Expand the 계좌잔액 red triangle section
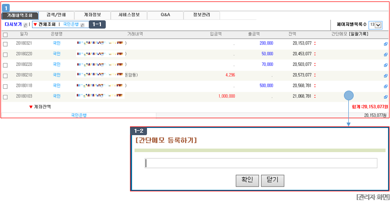This screenshot has width=391, height=202. click(31, 107)
